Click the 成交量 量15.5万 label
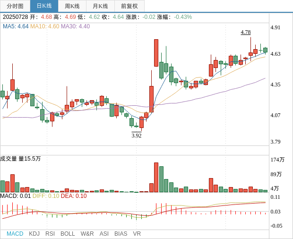The image size is (293, 239). (x=20, y=159)
